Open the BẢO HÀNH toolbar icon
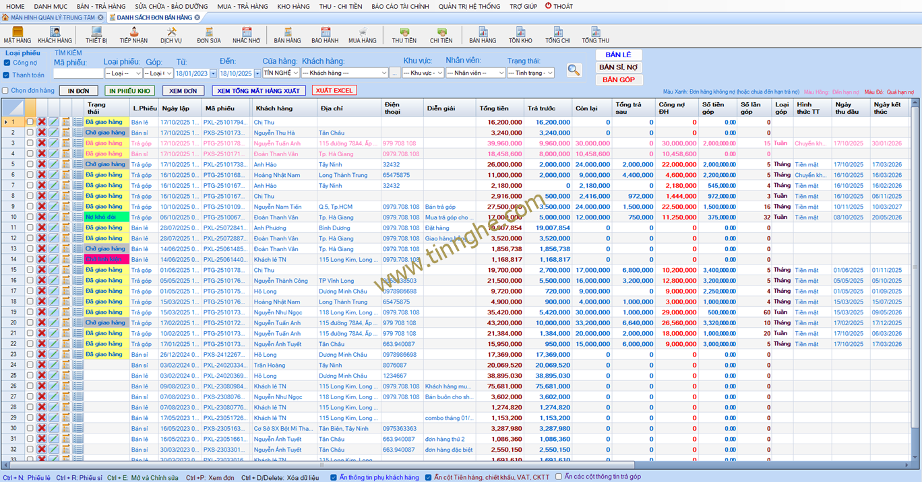The image size is (922, 482). tap(325, 35)
